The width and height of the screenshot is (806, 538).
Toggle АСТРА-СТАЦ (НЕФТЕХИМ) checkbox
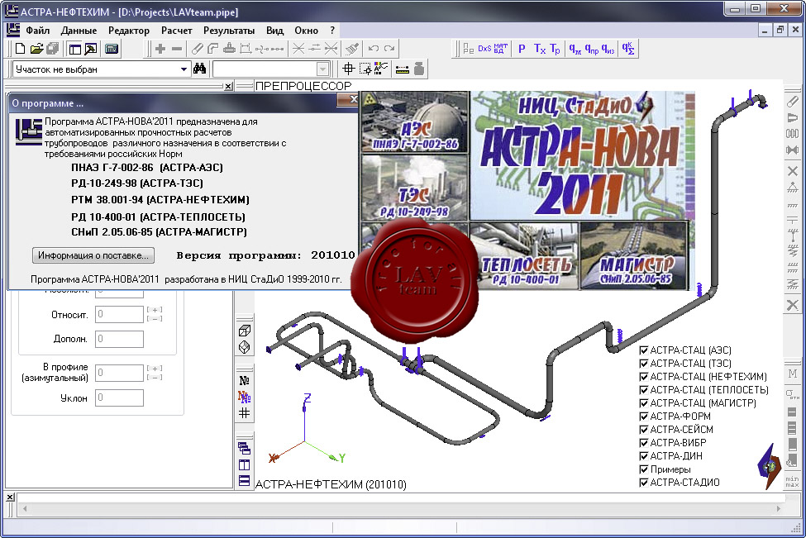[x=644, y=377]
